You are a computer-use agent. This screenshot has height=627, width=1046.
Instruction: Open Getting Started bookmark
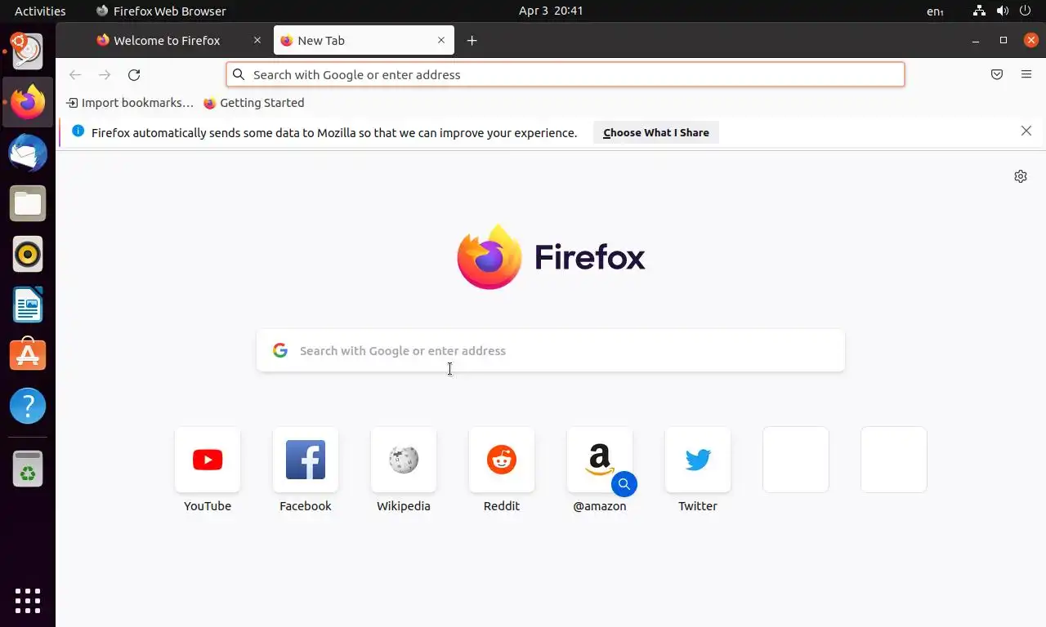tap(253, 103)
